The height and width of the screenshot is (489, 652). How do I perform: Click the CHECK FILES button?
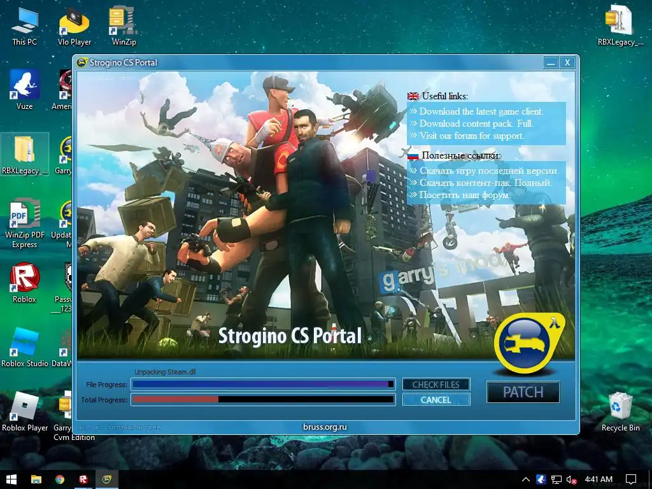tap(436, 385)
